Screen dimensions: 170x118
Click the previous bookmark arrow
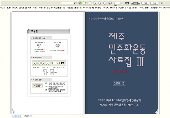[x=132, y=3]
